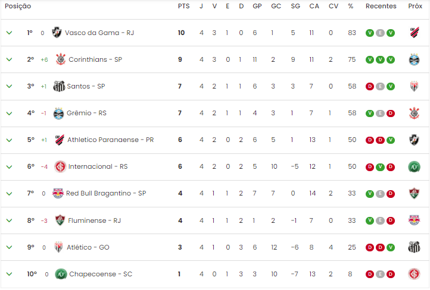The height and width of the screenshot is (290, 430).
Task: Expand chevron on Chapecoense row
Action: click(x=9, y=274)
